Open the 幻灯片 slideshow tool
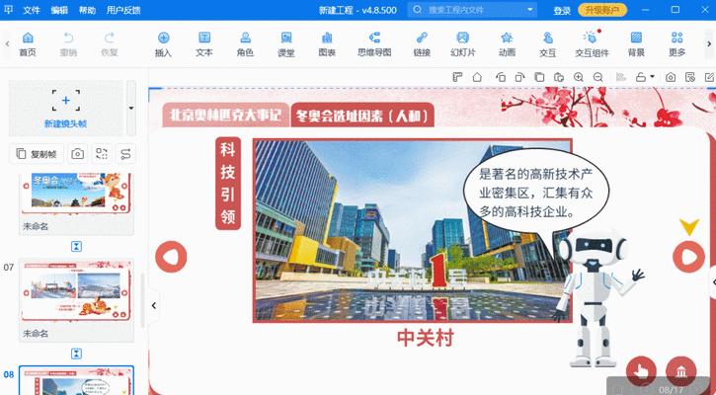 pyautogui.click(x=463, y=44)
